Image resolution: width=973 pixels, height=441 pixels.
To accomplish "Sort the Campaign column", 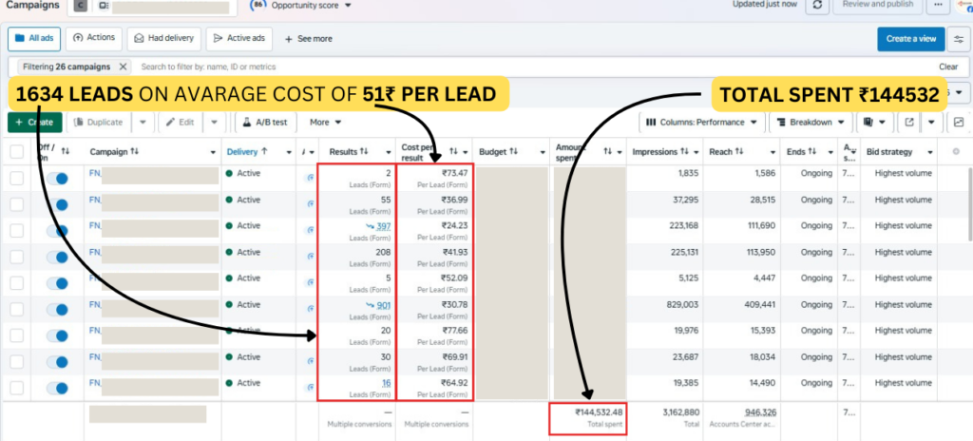I will pos(135,151).
